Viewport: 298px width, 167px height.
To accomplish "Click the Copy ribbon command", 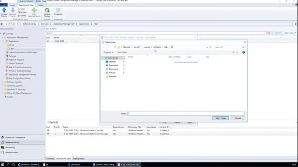I will pyautogui.click(x=21, y=9).
